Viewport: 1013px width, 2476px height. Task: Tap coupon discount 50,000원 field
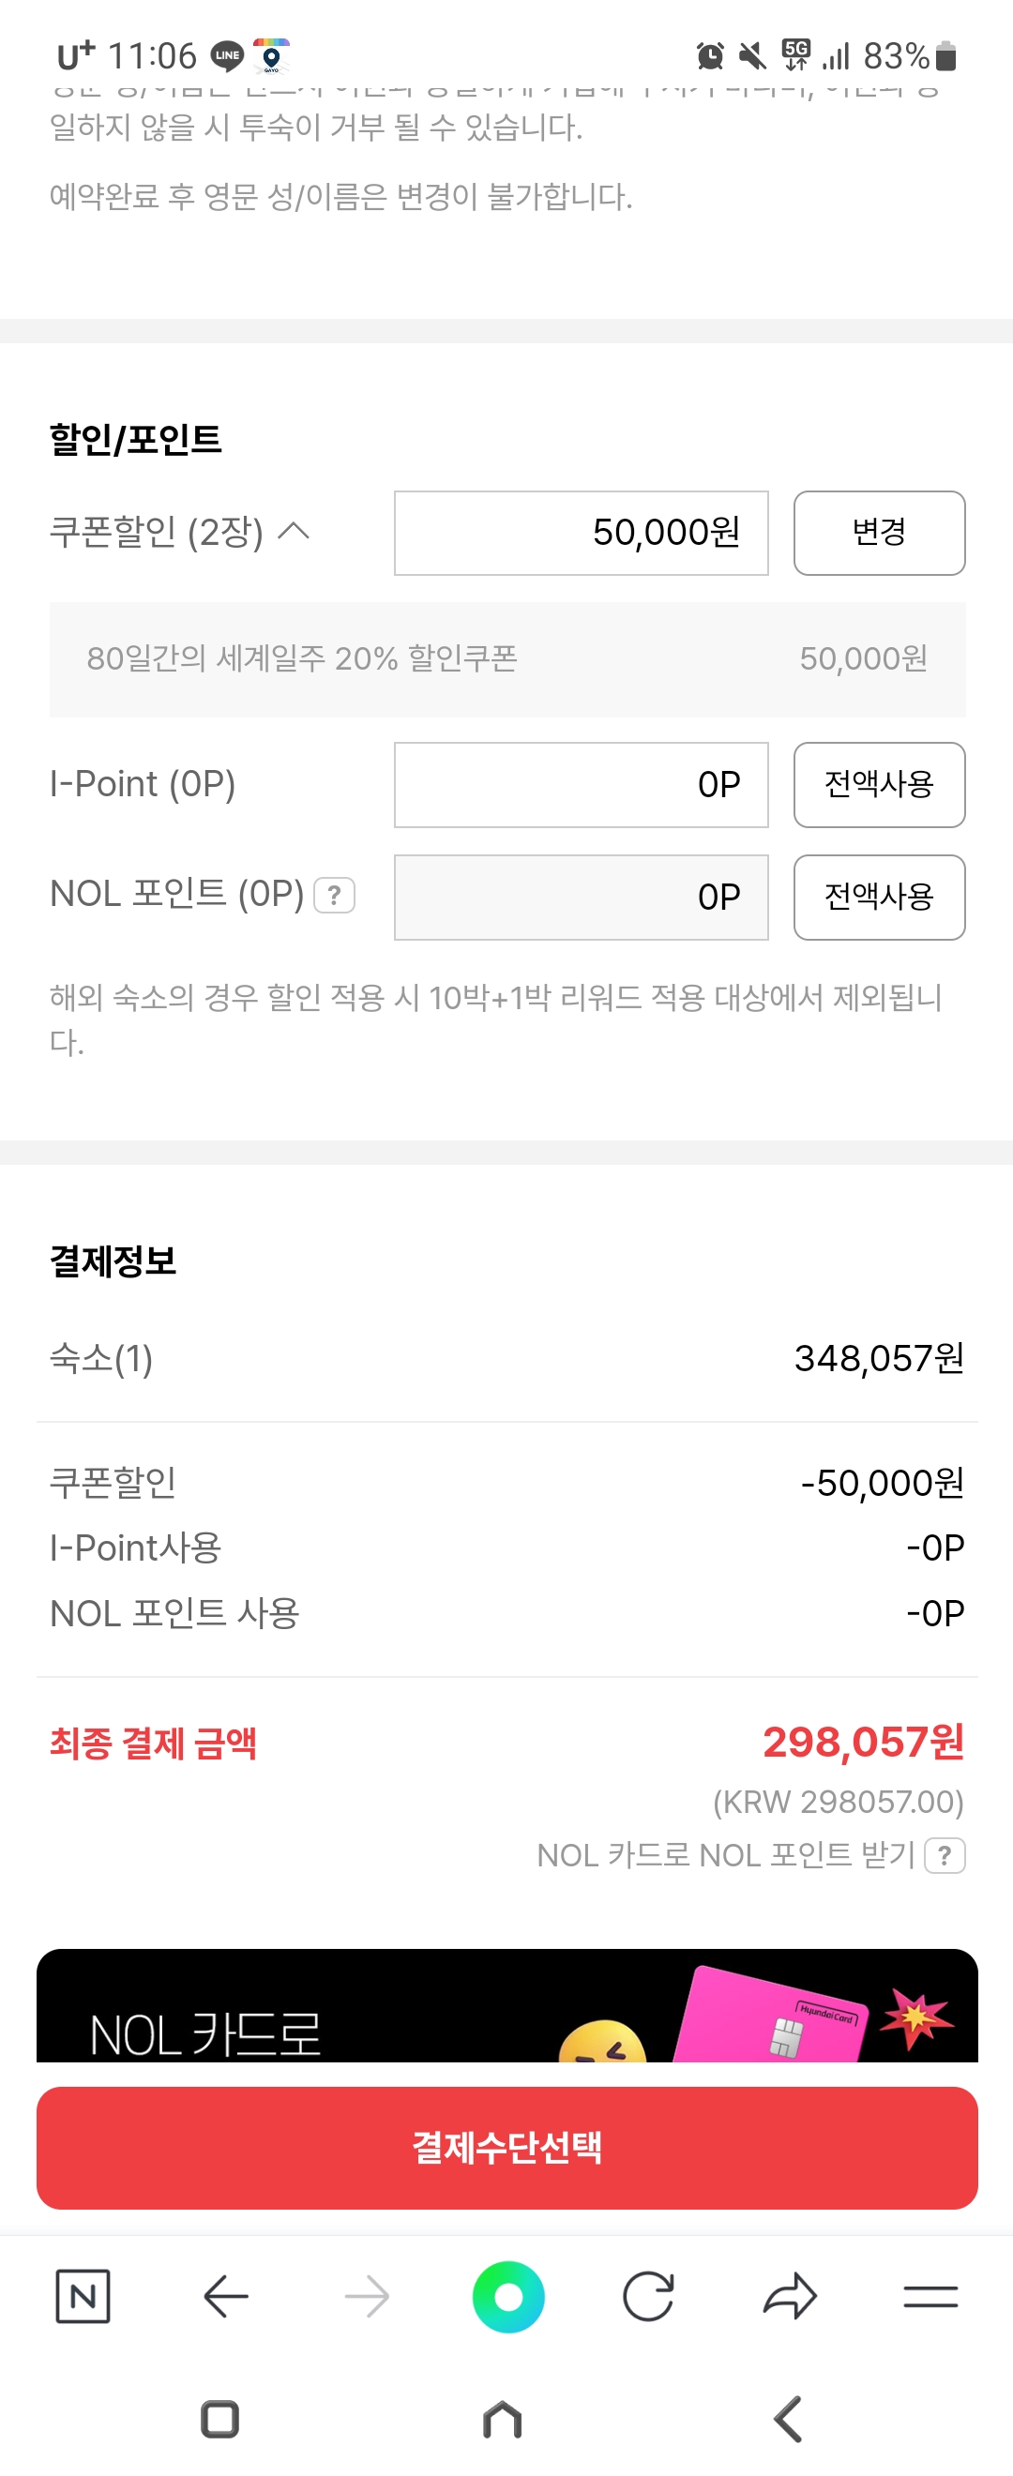coord(581,533)
